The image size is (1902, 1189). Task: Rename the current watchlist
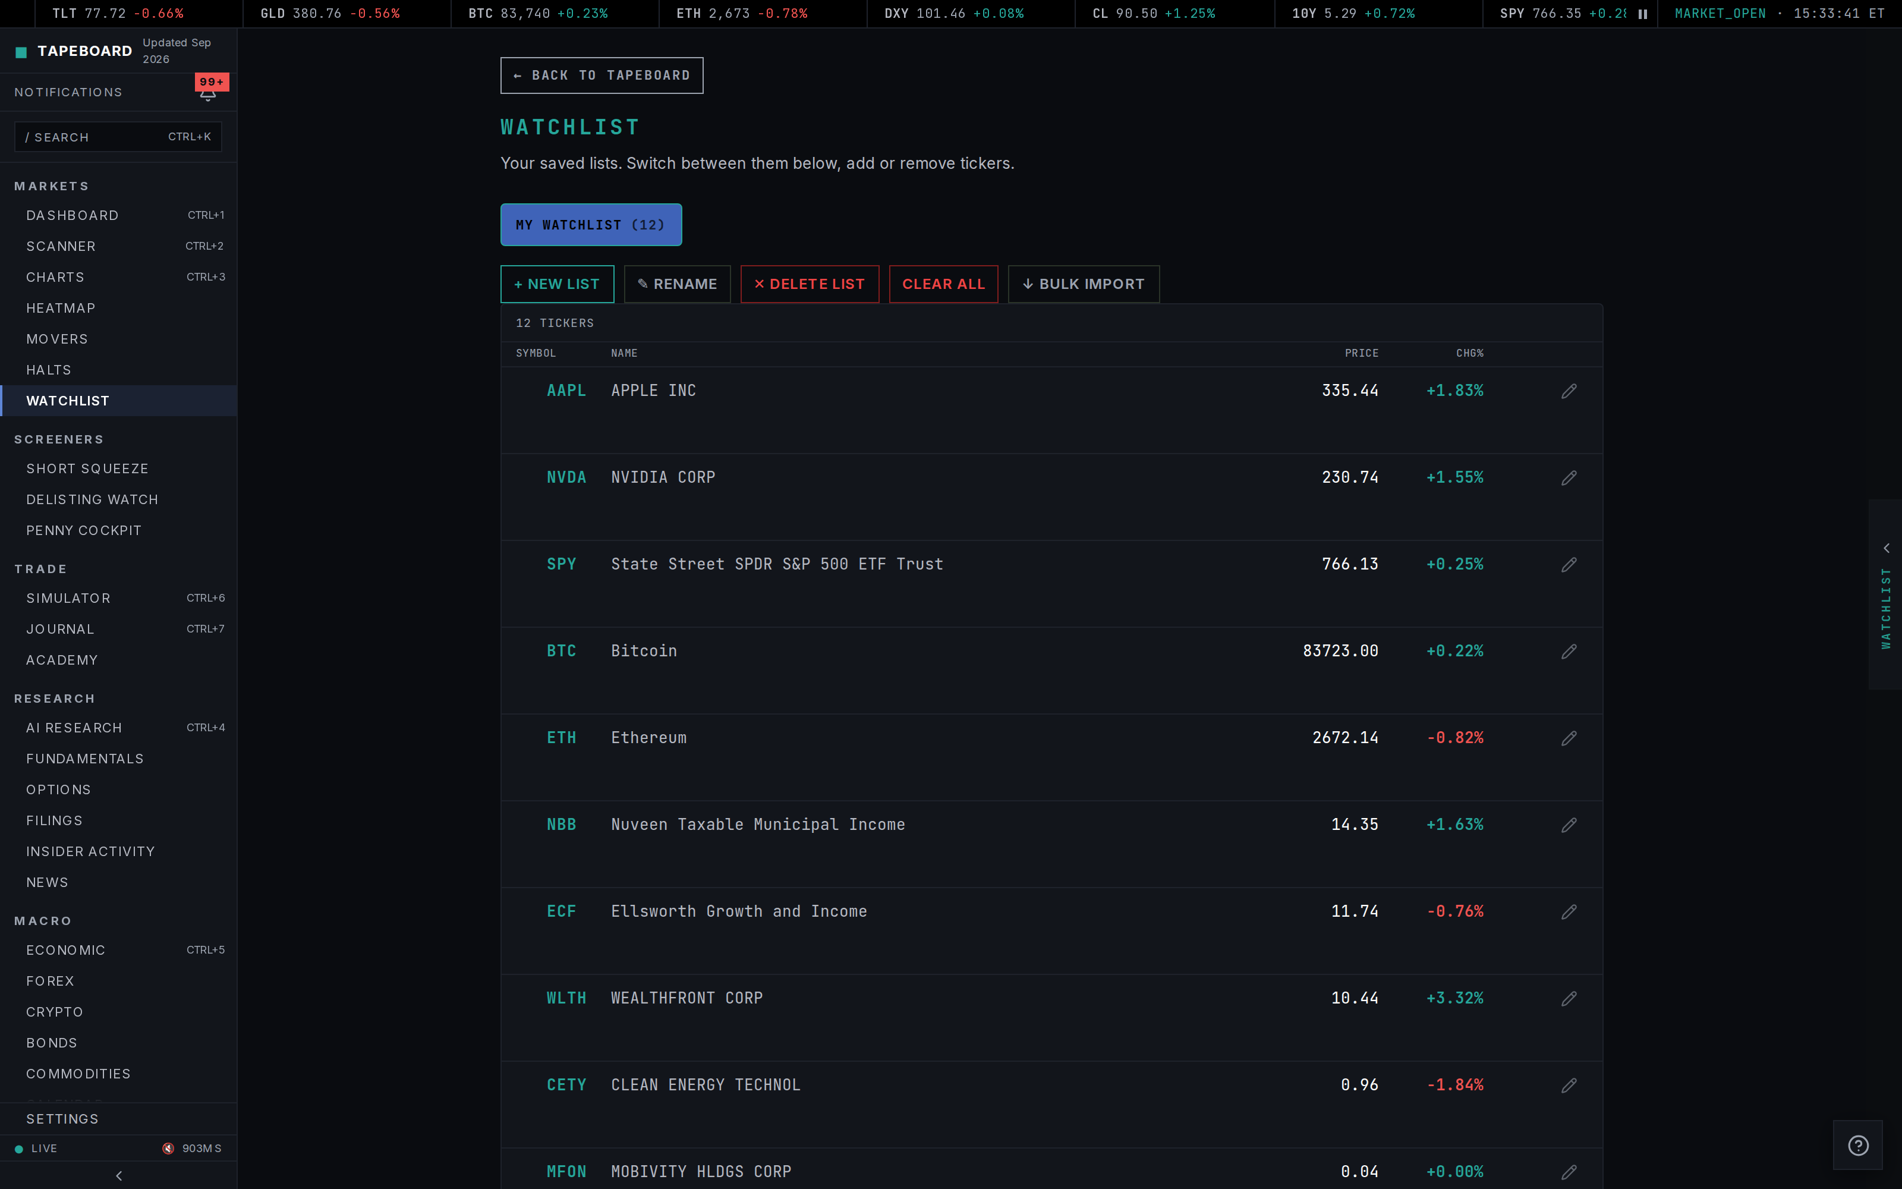tap(678, 284)
